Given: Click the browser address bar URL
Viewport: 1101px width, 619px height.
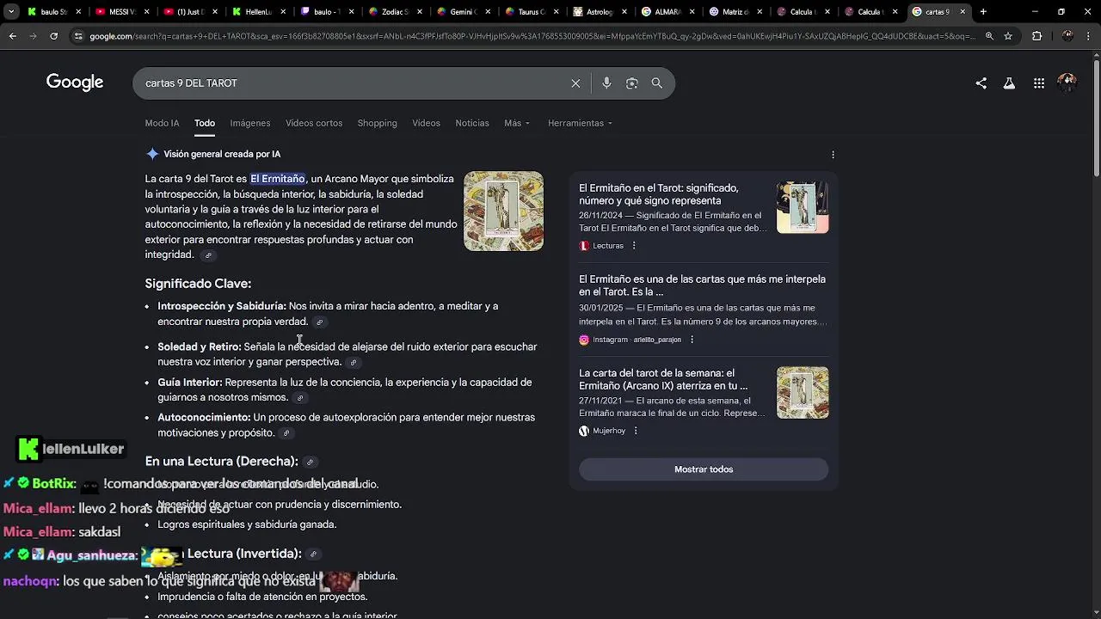Looking at the screenshot, I should click(532, 36).
